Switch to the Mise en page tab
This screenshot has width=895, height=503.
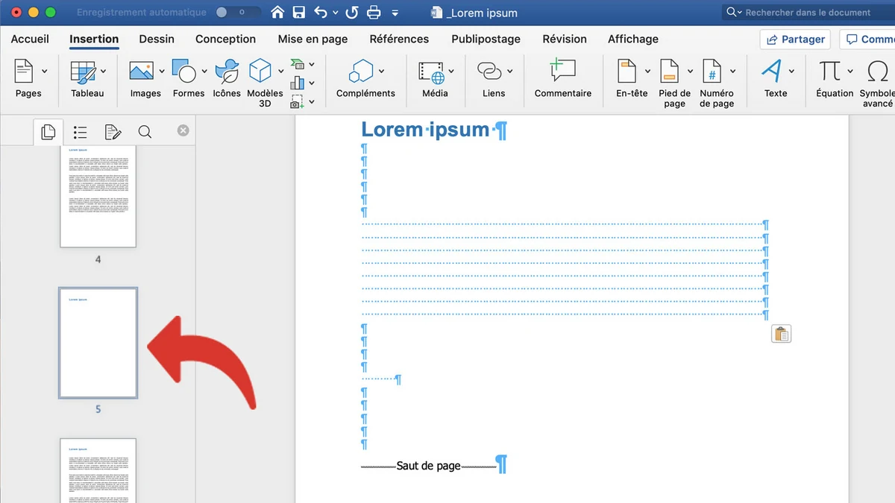[313, 39]
